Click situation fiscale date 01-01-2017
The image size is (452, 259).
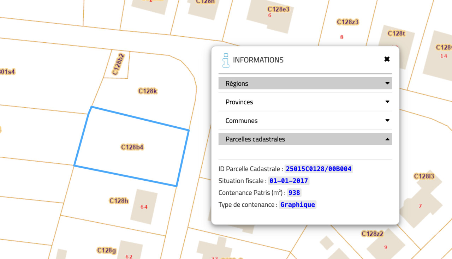click(x=289, y=181)
